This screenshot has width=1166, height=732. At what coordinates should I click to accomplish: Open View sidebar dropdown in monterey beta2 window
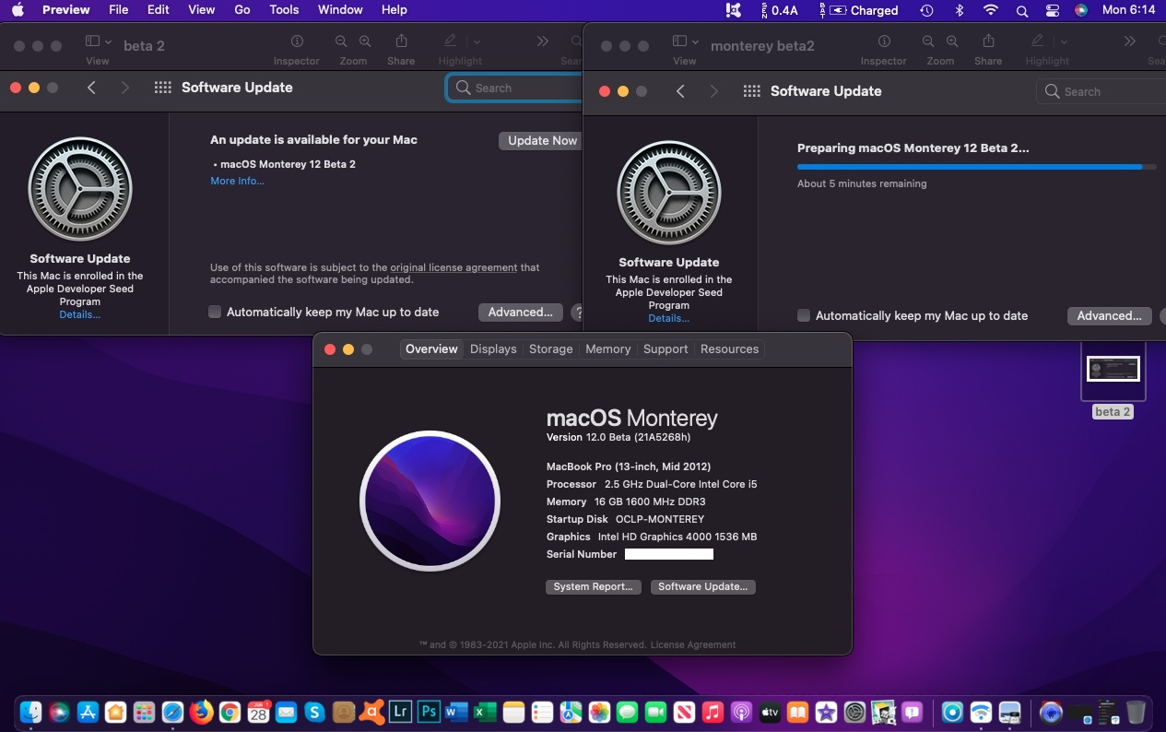point(685,41)
